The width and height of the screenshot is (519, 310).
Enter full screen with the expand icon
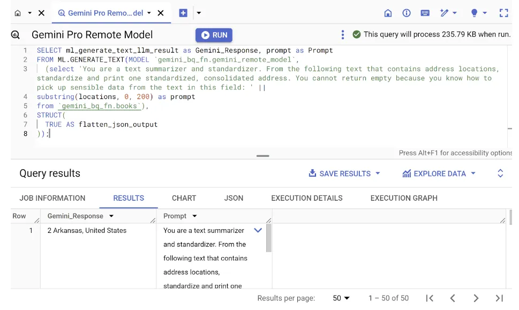click(x=505, y=12)
